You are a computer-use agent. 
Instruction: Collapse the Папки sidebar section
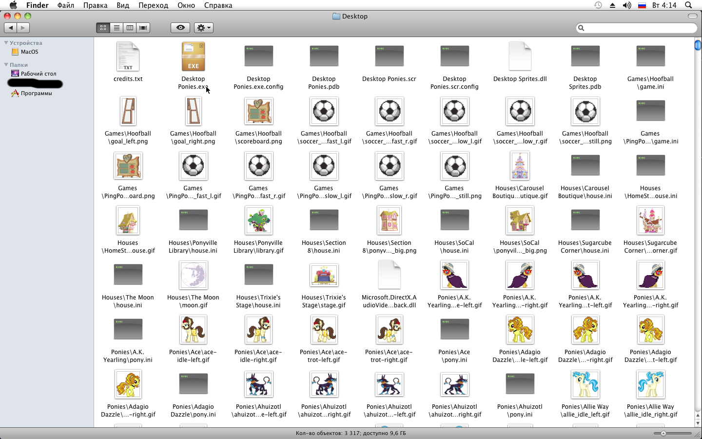click(6, 64)
